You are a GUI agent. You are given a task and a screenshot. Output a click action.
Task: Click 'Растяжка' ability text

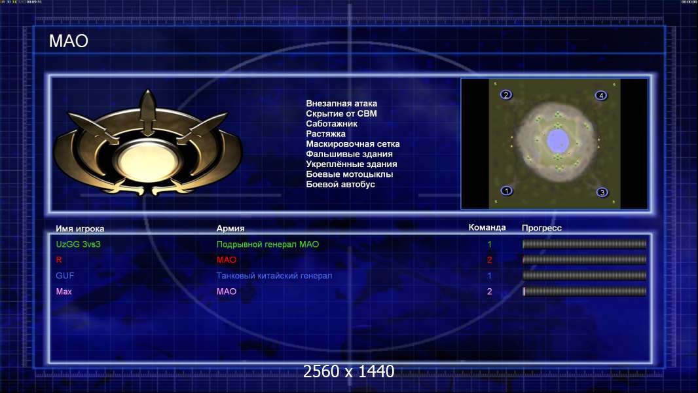[x=325, y=134]
